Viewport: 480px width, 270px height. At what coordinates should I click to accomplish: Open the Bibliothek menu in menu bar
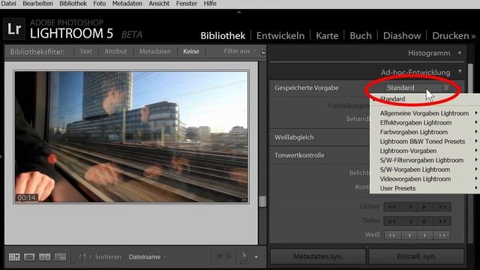(x=73, y=4)
